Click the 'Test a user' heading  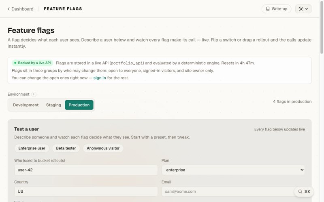(26, 129)
